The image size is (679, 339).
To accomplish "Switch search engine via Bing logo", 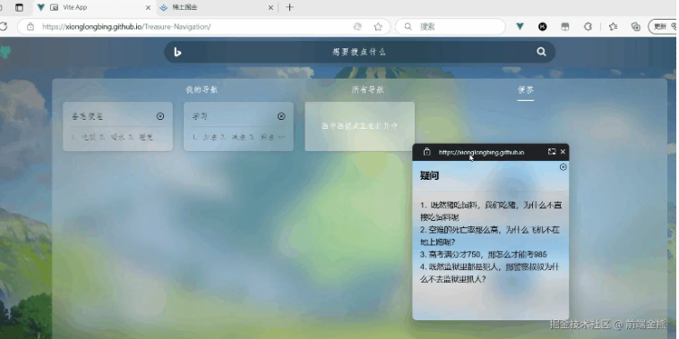I will click(177, 52).
